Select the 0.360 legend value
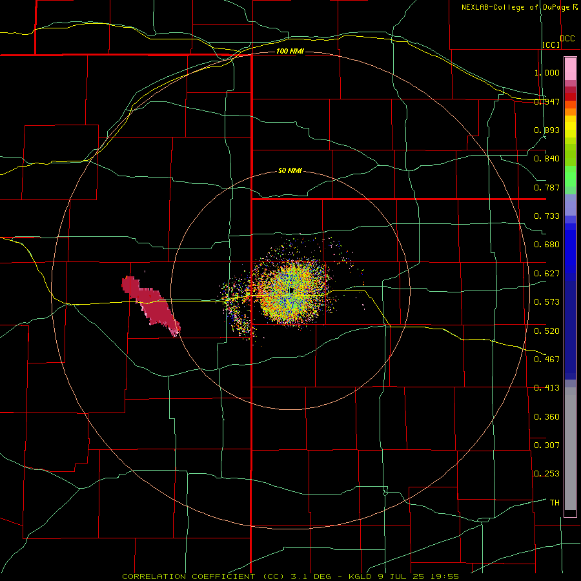Image resolution: width=581 pixels, height=581 pixels. (x=547, y=417)
